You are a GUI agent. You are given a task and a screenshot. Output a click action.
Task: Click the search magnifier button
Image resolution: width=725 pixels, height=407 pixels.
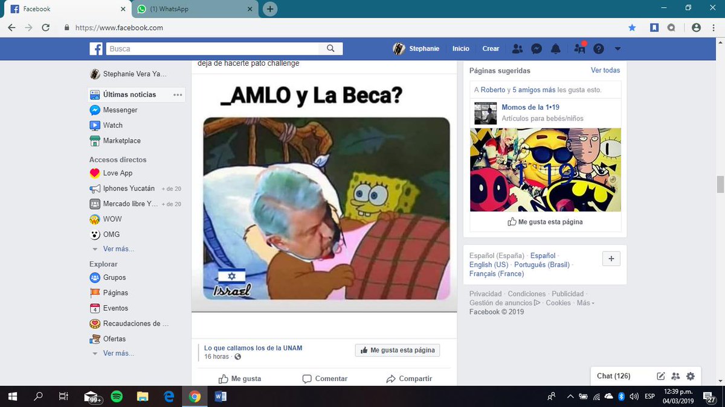(x=330, y=49)
